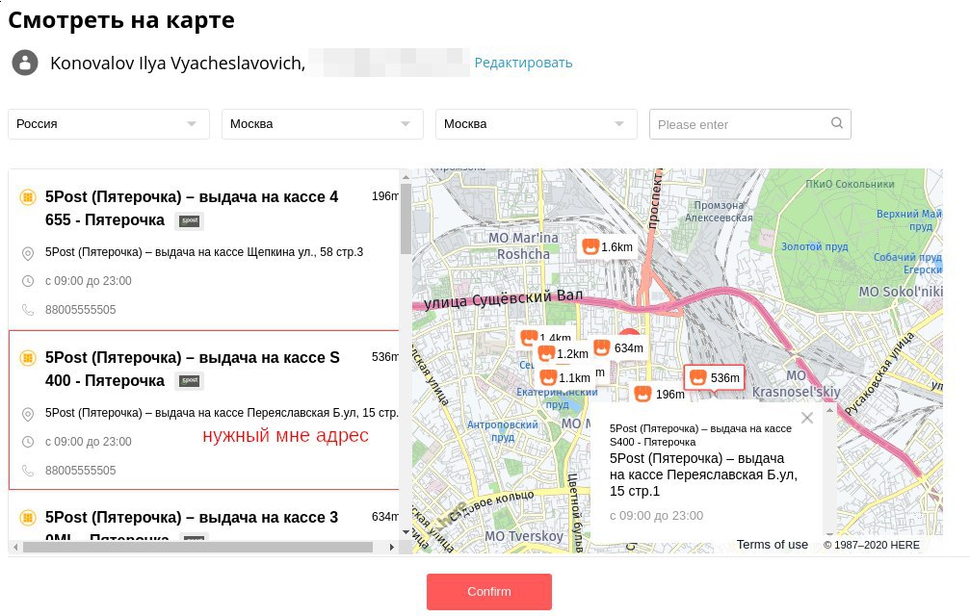
Task: Click the name Konovalov Ilya Vyacheslavovich
Action: click(177, 63)
